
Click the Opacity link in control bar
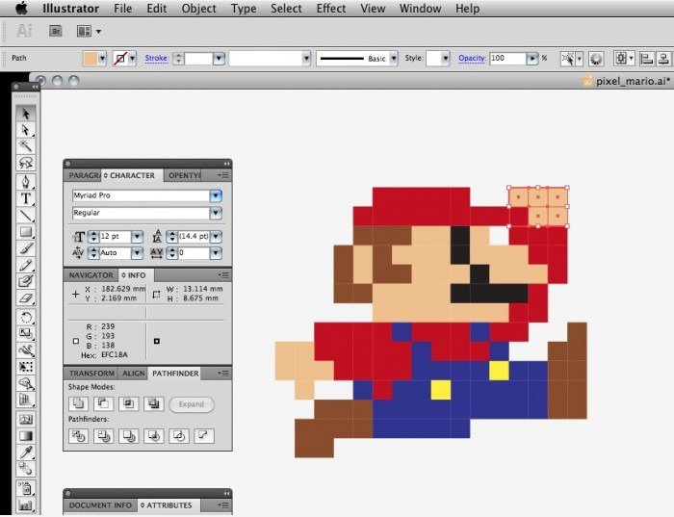tap(472, 58)
